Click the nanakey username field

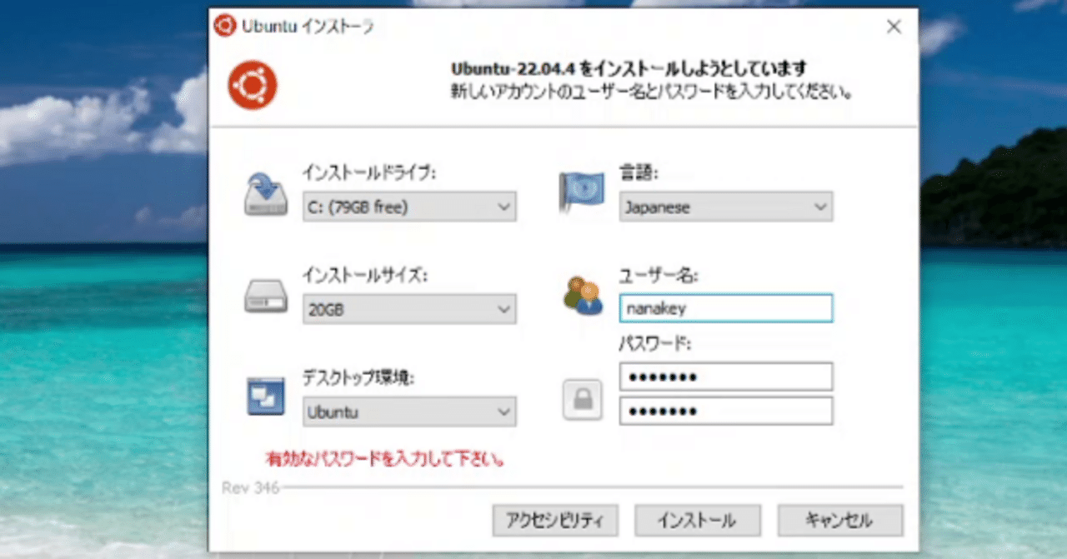pyautogui.click(x=725, y=308)
